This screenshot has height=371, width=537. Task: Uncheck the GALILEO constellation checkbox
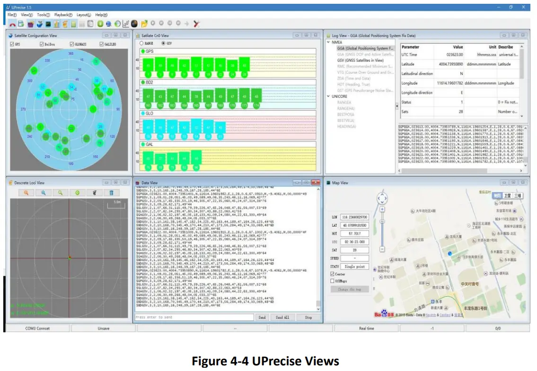[x=102, y=44]
